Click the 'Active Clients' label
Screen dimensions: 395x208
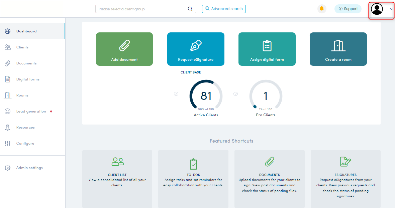206,115
